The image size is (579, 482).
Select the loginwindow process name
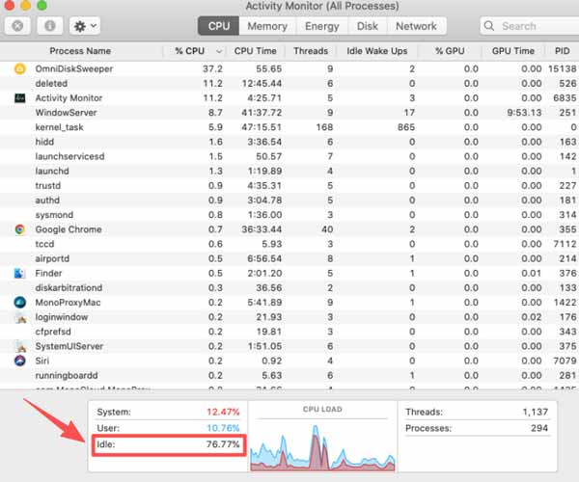(62, 317)
